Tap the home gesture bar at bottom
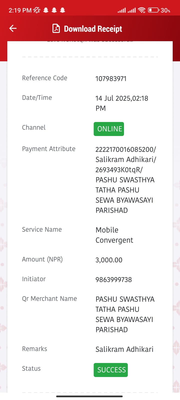 coord(89,396)
